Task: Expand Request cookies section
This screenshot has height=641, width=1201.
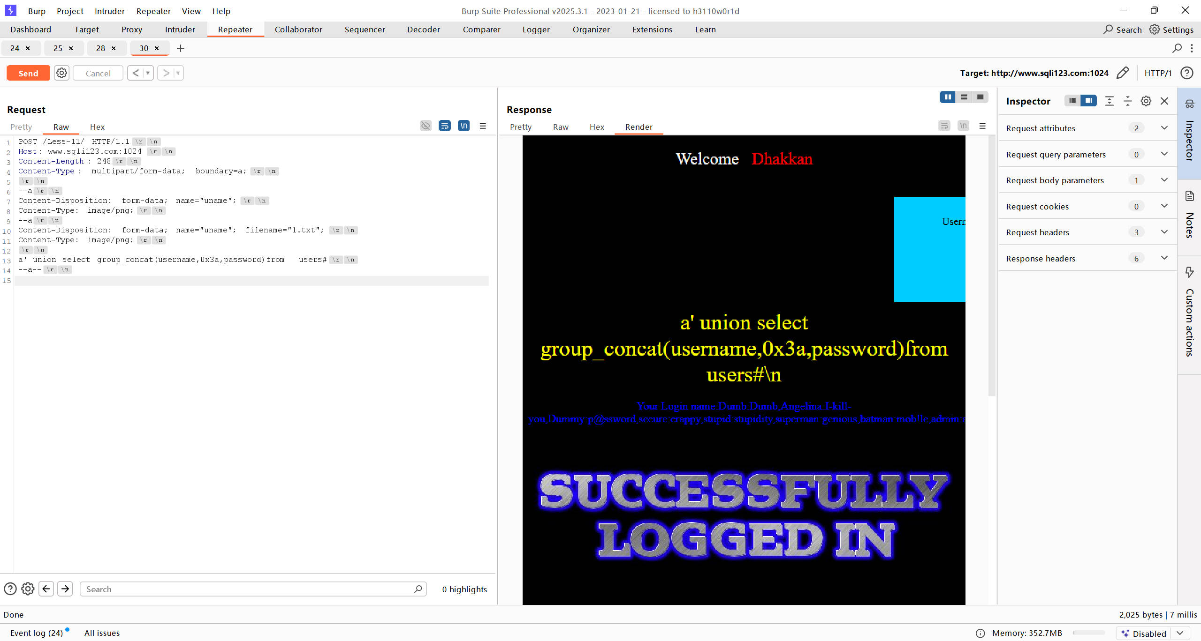Action: 1087,207
